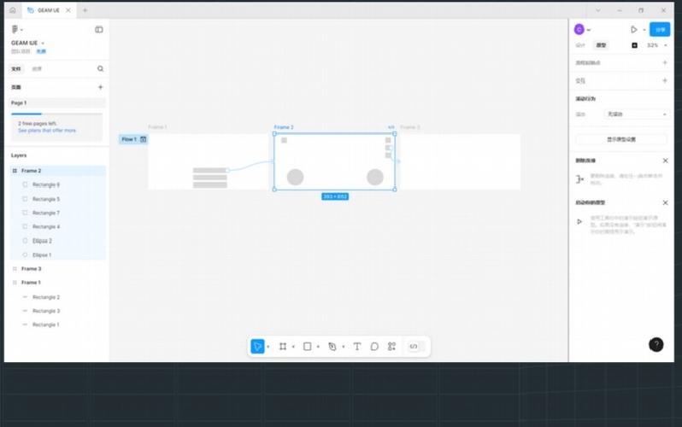This screenshot has height=427, width=682.
Task: Click the free plan badge under file name
Action: click(x=41, y=51)
